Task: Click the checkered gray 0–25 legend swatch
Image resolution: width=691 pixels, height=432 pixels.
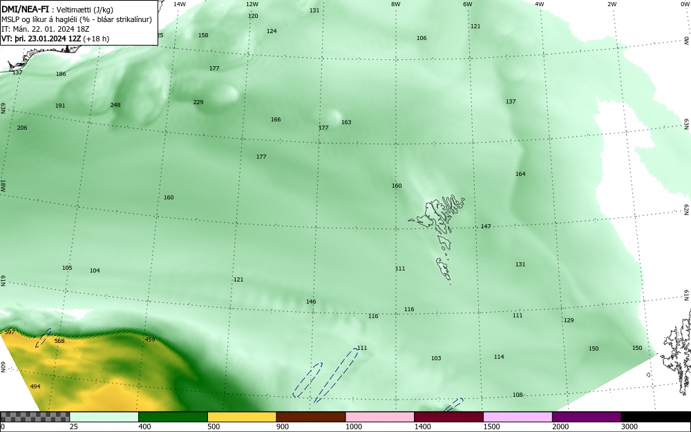Action: point(35,417)
